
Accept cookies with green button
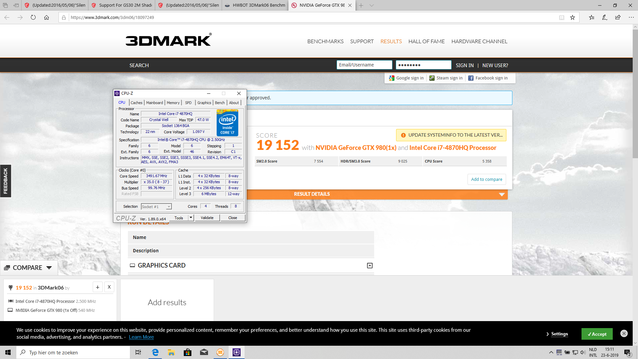click(597, 334)
